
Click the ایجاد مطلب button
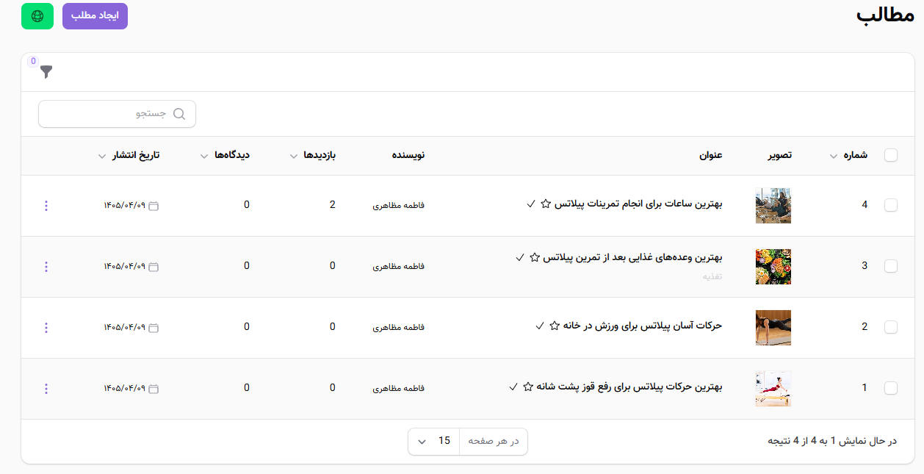click(x=95, y=16)
